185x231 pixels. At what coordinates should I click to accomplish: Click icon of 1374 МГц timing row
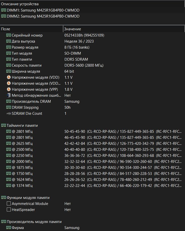click(9, 185)
